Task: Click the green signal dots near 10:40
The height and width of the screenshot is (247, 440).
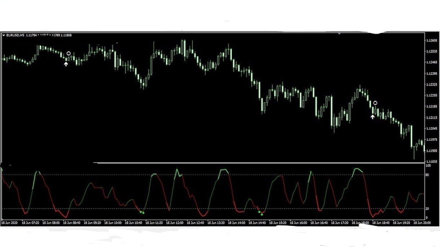Action: 142,212
